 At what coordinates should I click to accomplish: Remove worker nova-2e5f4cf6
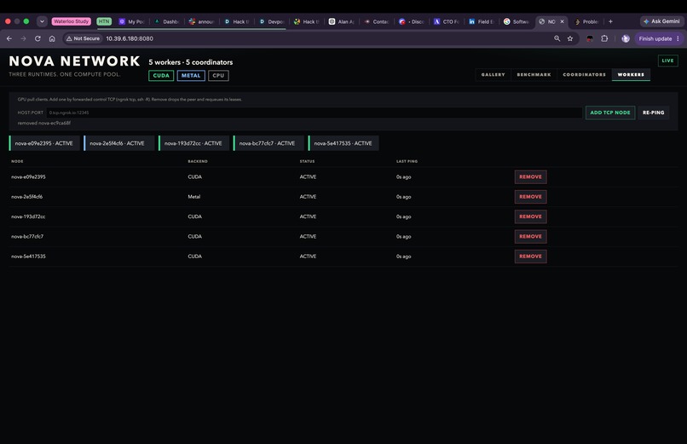pos(530,197)
